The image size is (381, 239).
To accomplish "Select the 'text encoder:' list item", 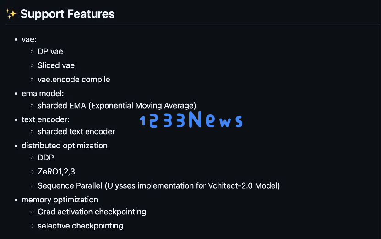I will pos(45,119).
